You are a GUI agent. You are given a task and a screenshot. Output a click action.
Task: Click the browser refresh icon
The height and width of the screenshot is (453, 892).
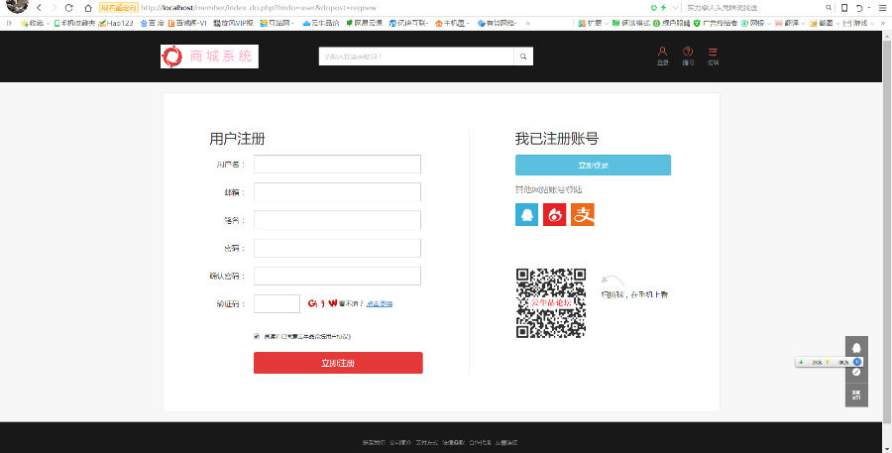[69, 7]
